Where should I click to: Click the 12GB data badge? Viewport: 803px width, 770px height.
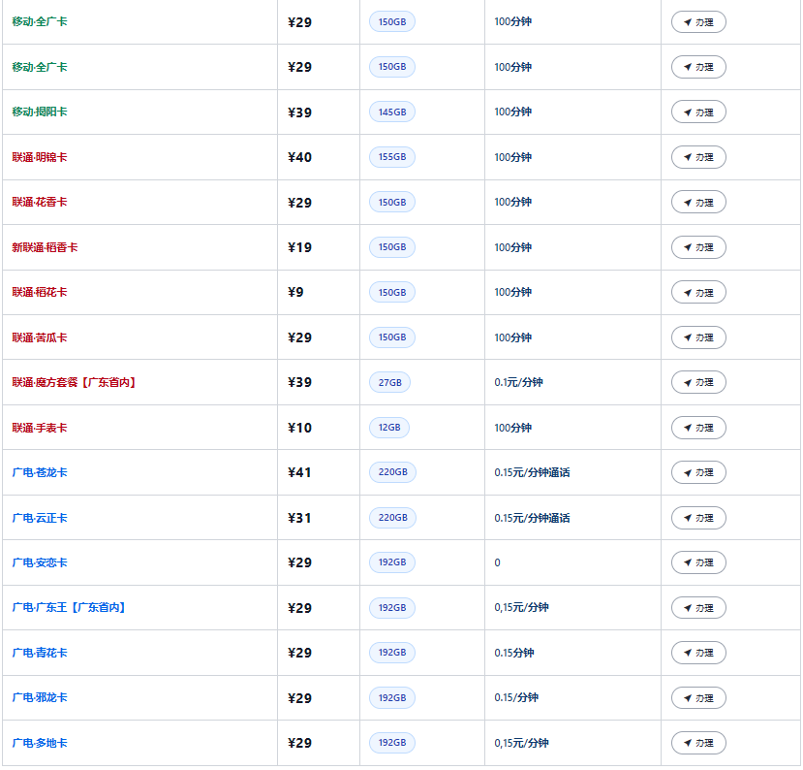coord(389,427)
